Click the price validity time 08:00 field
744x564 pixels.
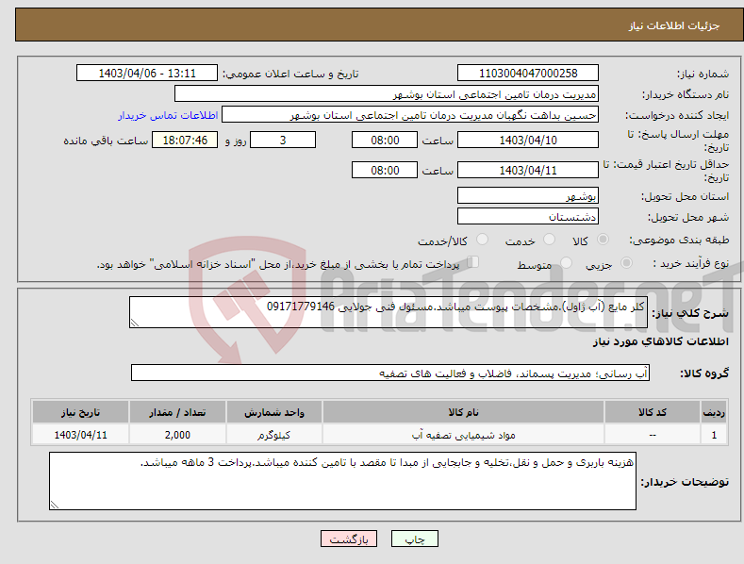[385, 170]
